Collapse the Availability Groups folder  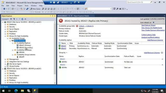(8, 38)
